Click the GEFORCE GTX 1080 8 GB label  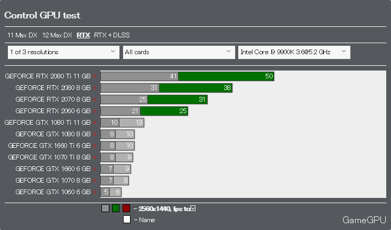pos(53,134)
